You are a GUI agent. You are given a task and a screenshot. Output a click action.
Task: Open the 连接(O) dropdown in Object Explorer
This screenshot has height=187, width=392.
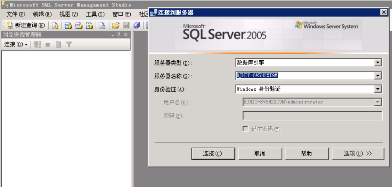[16, 44]
